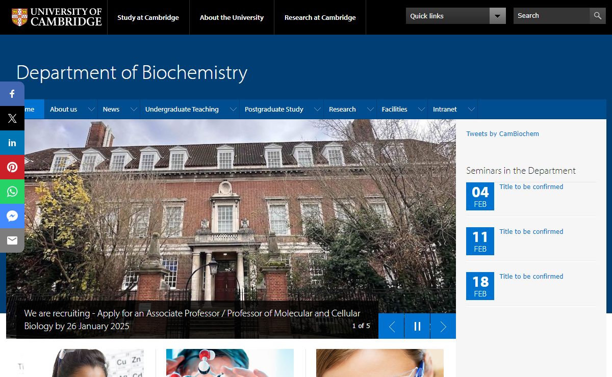Screen dimensions: 612x377
Task: Open the Intranet nav item
Action: [445, 109]
